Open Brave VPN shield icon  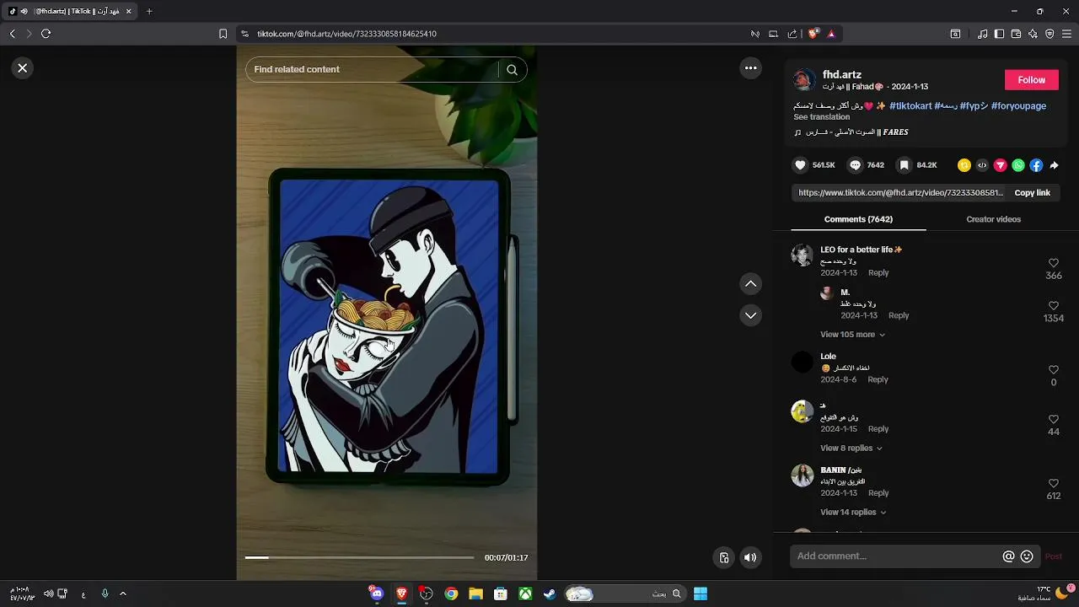[x=1049, y=34]
